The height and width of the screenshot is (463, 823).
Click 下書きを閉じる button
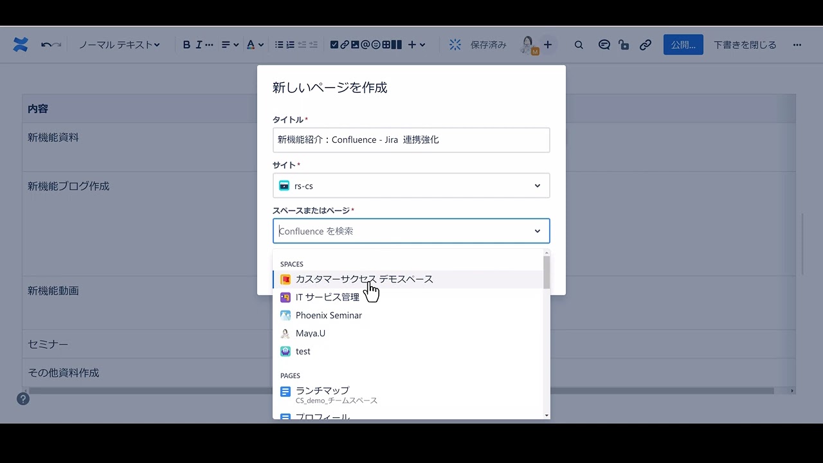click(x=745, y=45)
